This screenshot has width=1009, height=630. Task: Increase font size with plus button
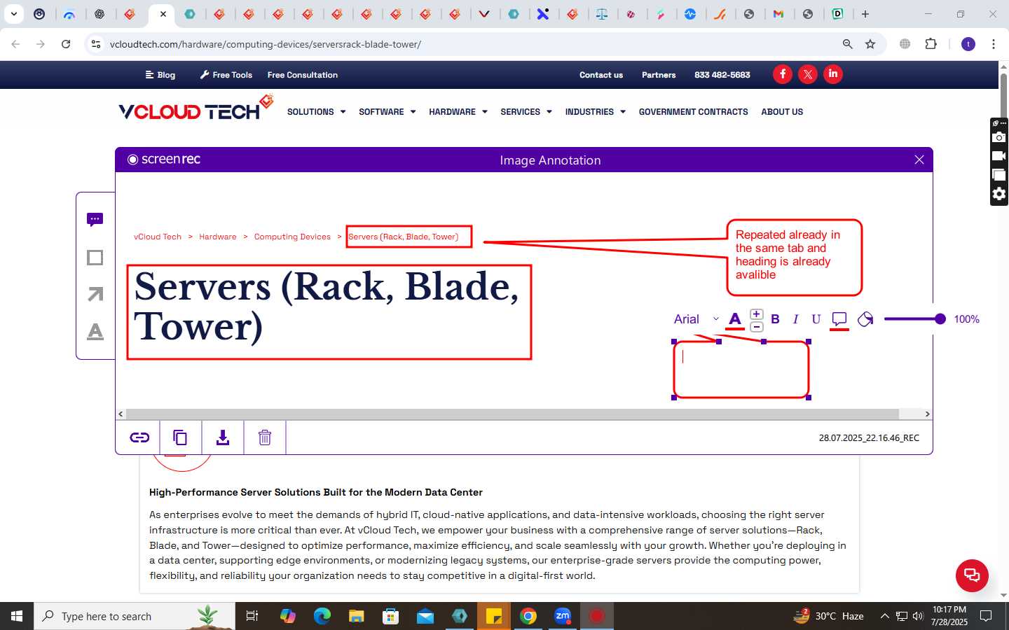[x=757, y=314]
